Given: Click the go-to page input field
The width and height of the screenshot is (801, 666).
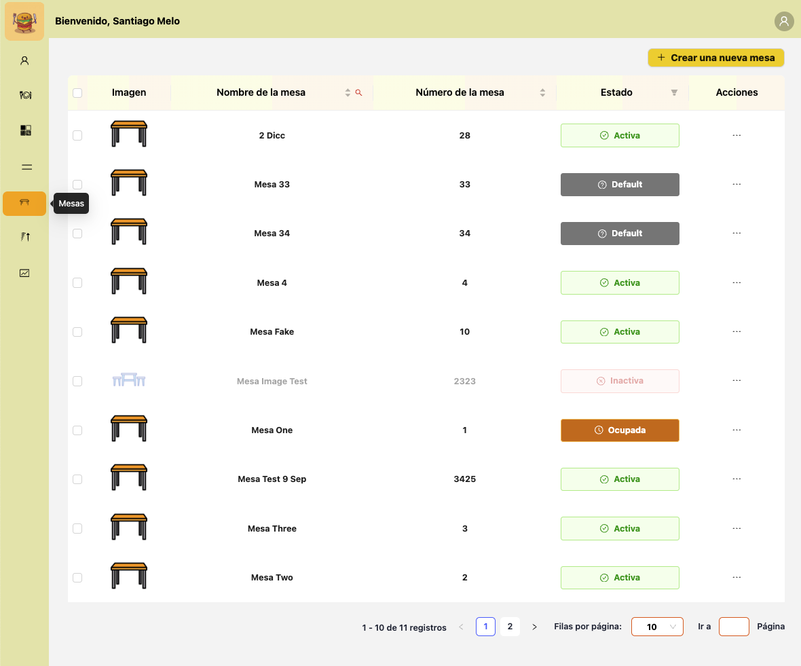Looking at the screenshot, I should click(733, 627).
